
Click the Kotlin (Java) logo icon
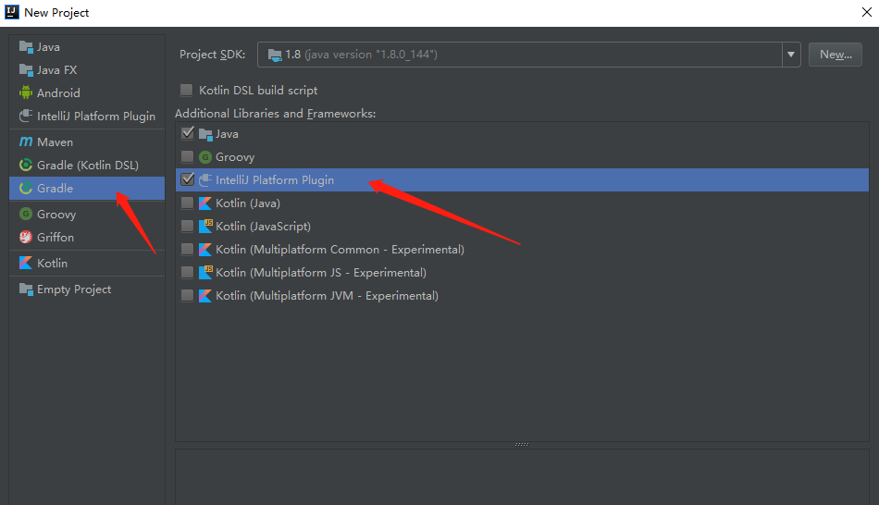205,203
